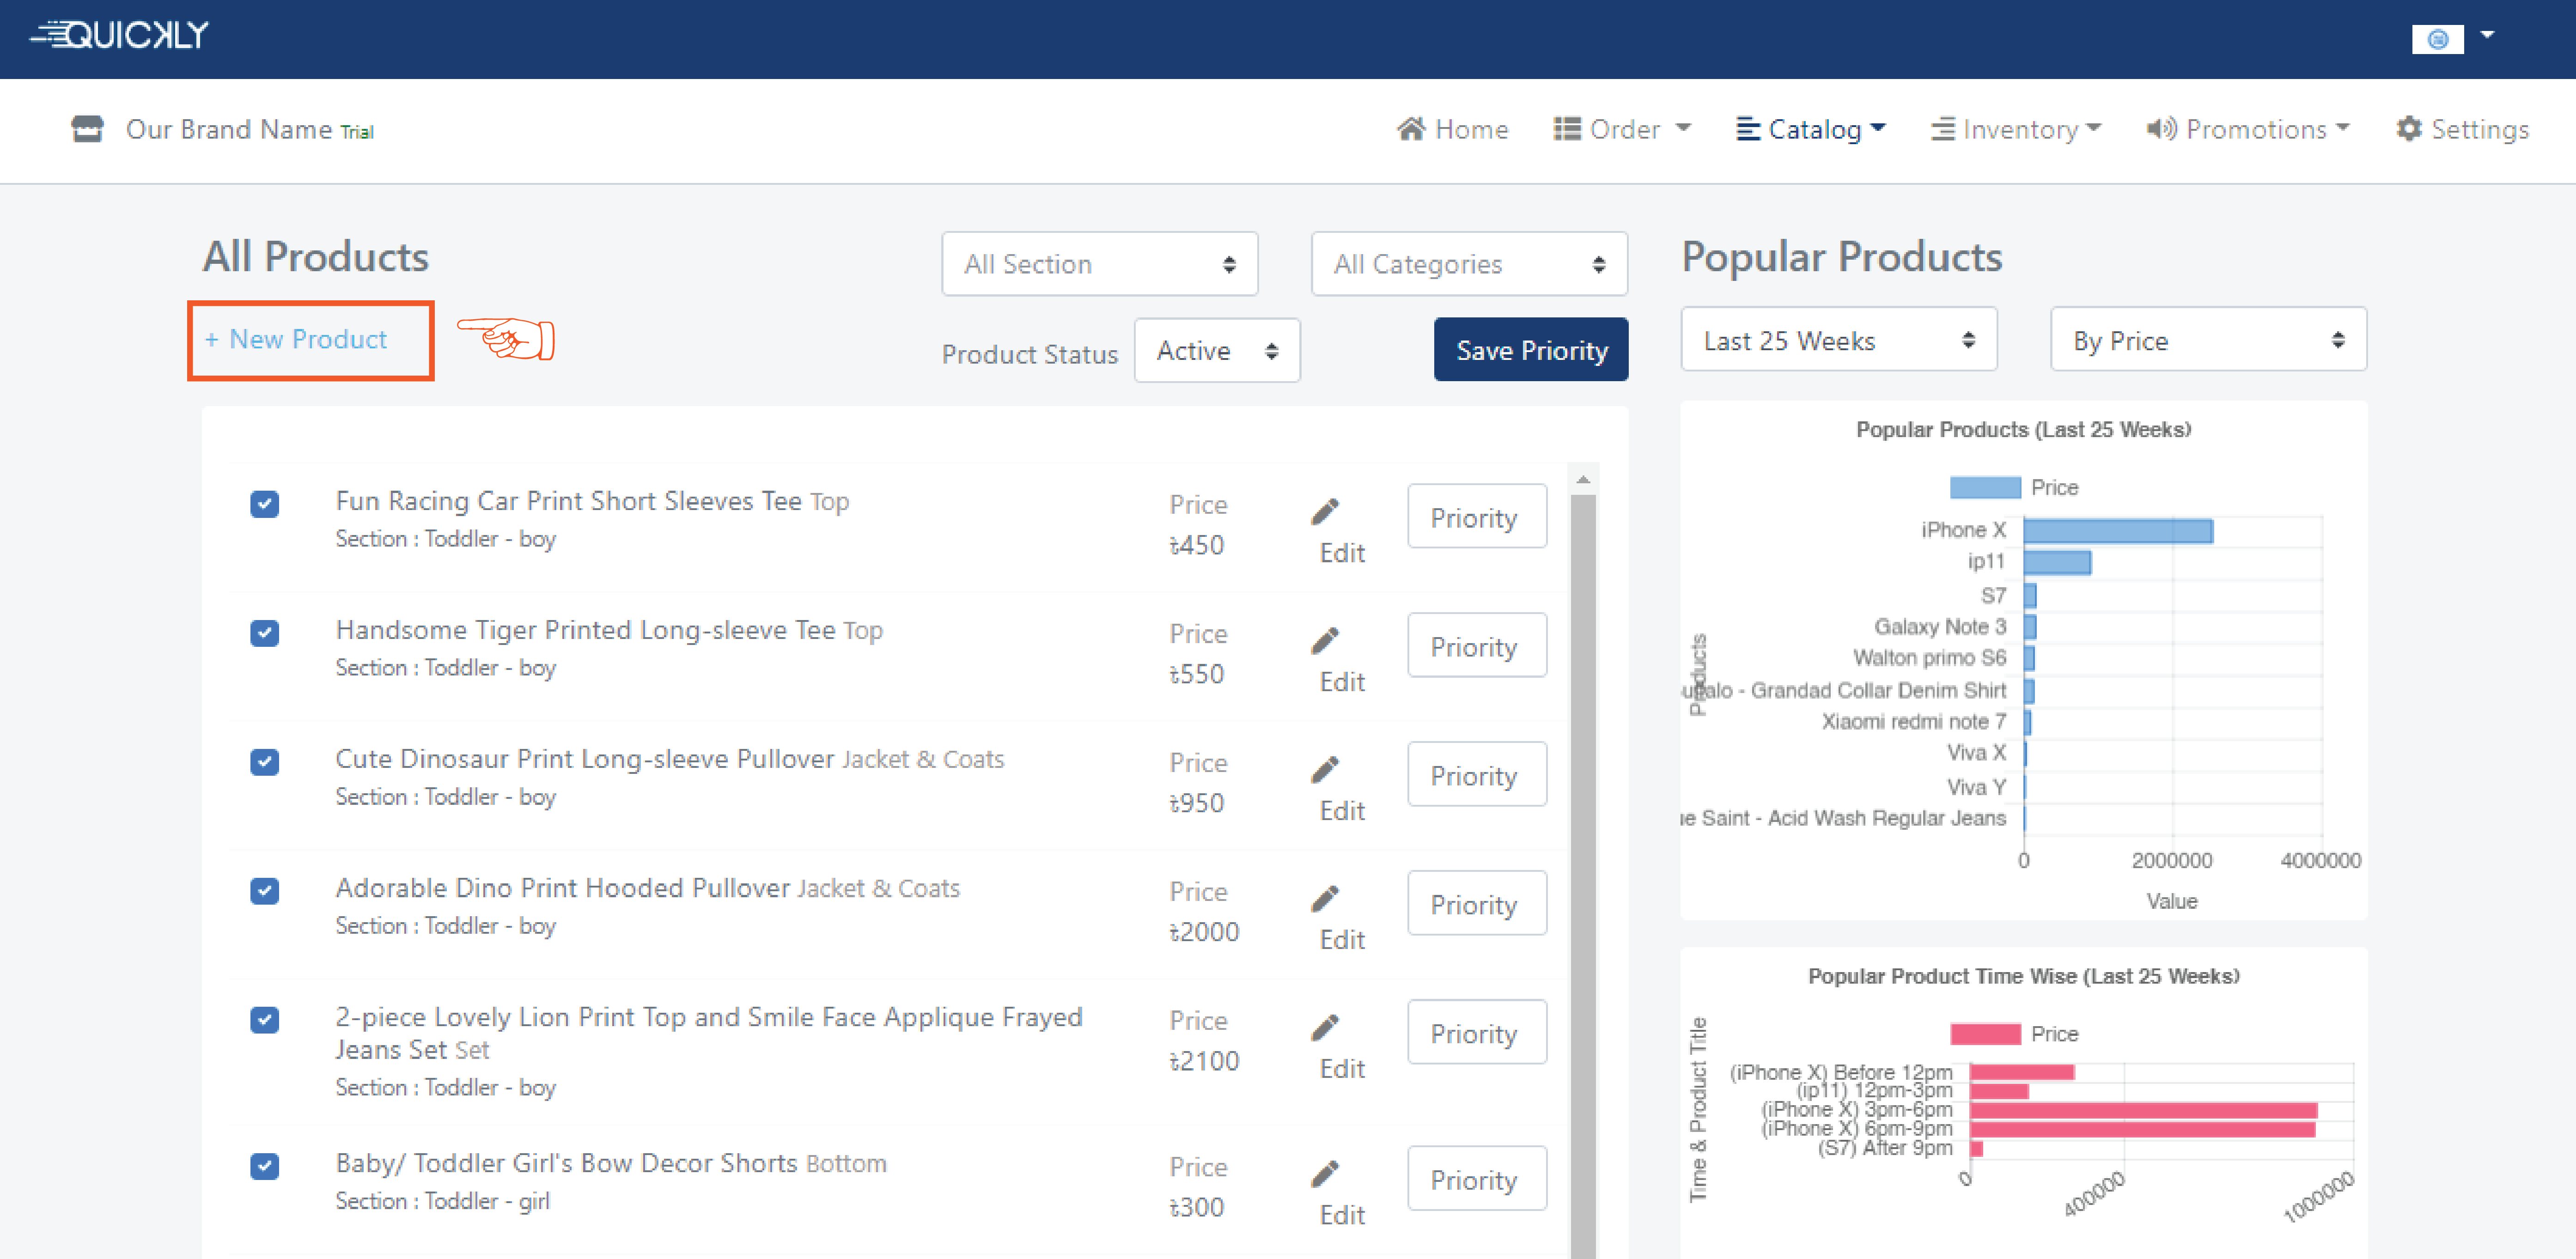Click the profile avatar icon in top bar

tap(2437, 39)
